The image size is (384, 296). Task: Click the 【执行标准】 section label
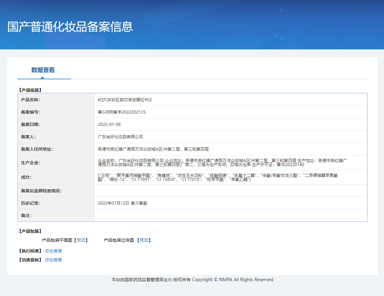point(30,251)
